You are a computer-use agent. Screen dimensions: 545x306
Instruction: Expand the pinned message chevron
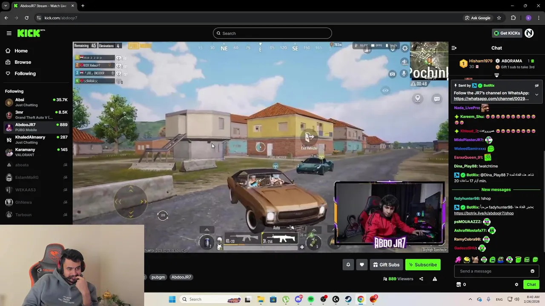coord(536,95)
